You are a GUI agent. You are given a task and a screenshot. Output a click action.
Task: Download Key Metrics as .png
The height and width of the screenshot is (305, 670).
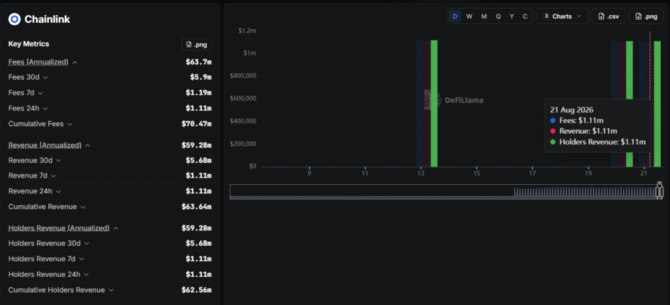[196, 44]
